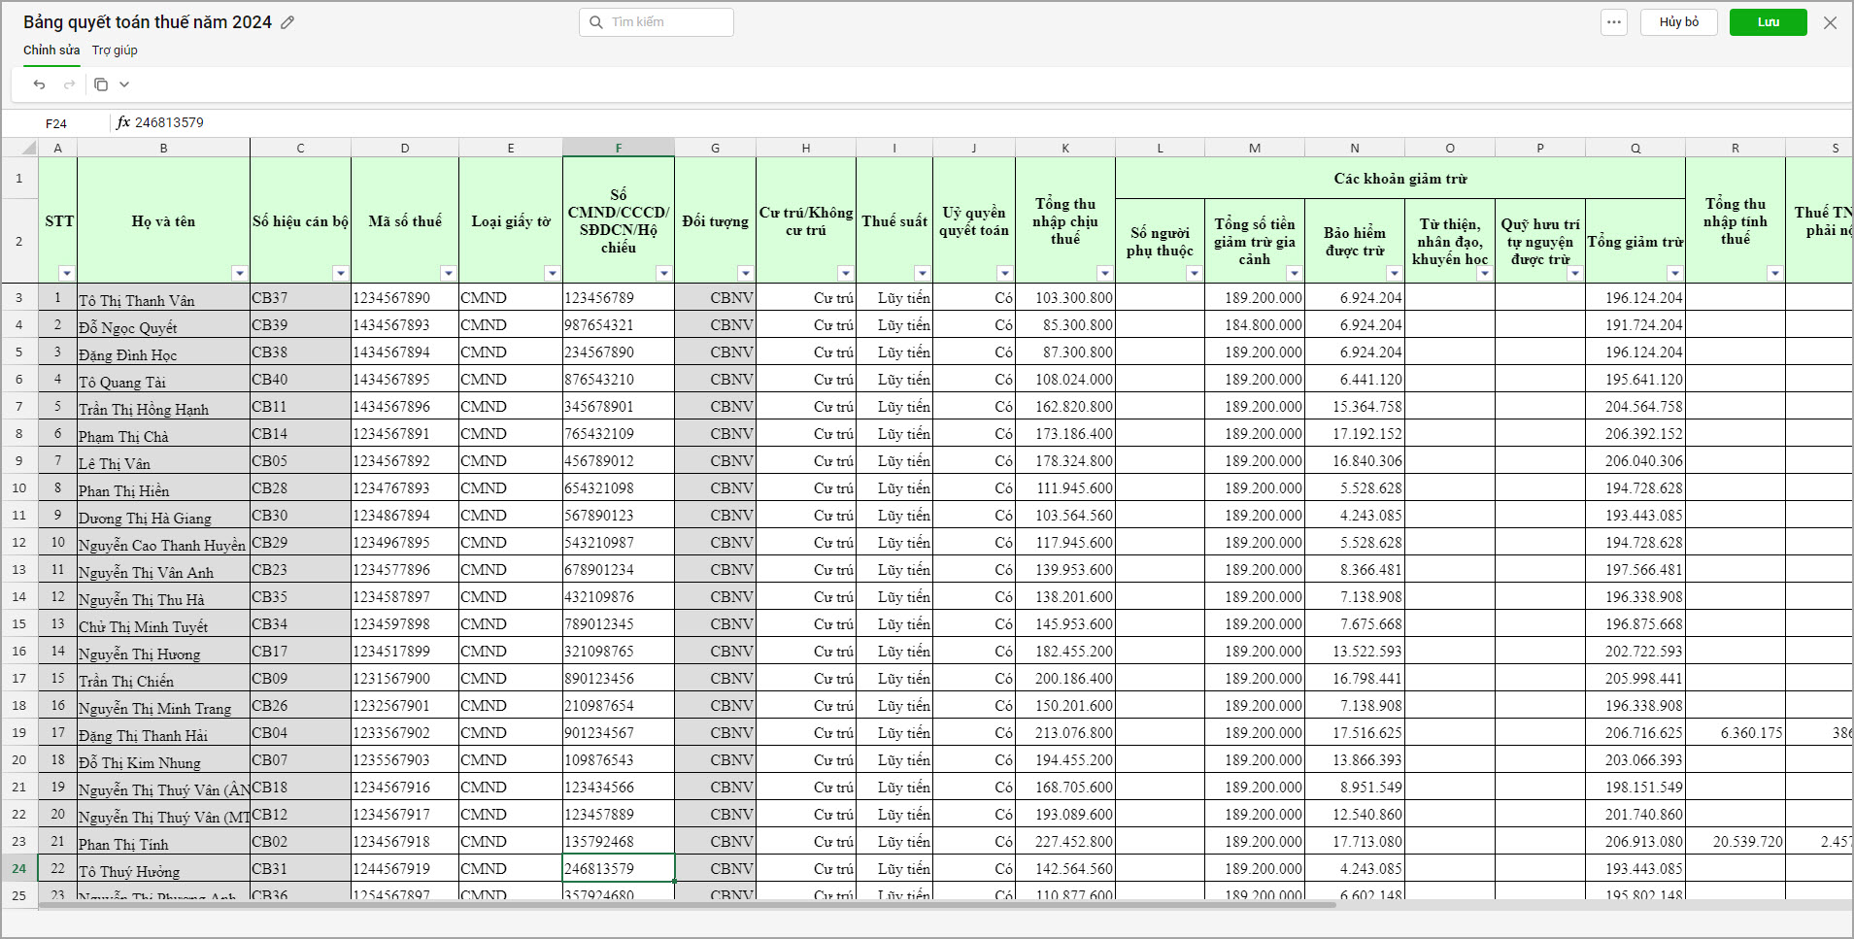Switch to the Chỉnh sửa tab
The width and height of the screenshot is (1854, 939).
(51, 50)
